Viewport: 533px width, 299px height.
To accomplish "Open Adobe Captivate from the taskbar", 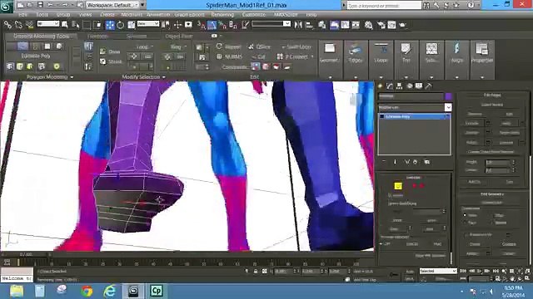I will point(157,291).
